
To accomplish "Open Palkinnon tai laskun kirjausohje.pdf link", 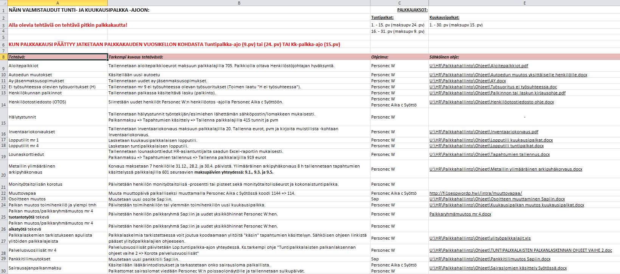I will click(498, 93).
